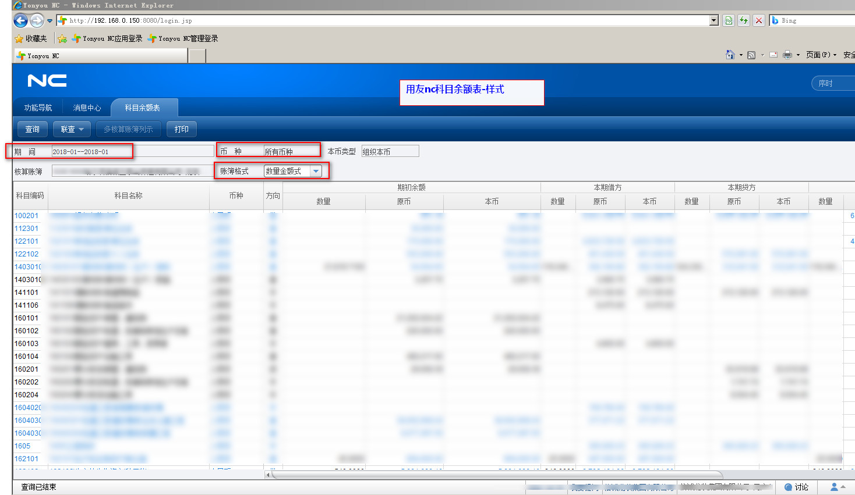Image resolution: width=855 pixels, height=495 pixels.
Task: Click the browser Forward arrow button
Action: click(x=37, y=21)
